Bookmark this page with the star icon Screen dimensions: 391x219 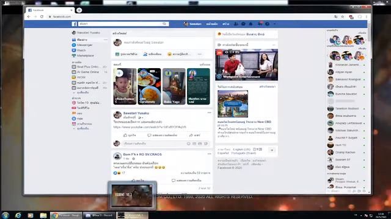click(343, 16)
